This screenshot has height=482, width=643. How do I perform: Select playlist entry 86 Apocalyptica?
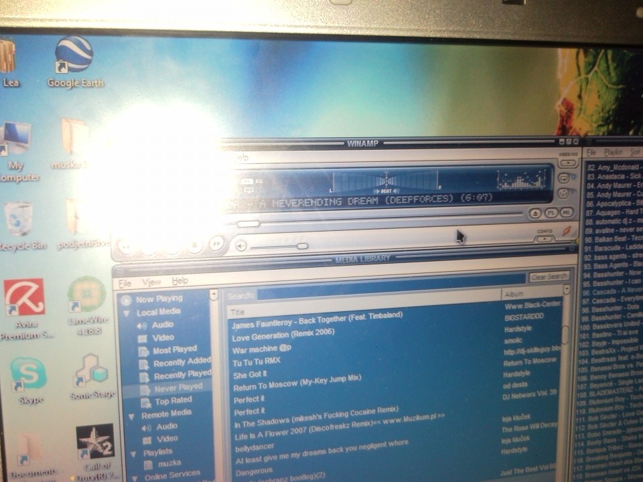614,204
